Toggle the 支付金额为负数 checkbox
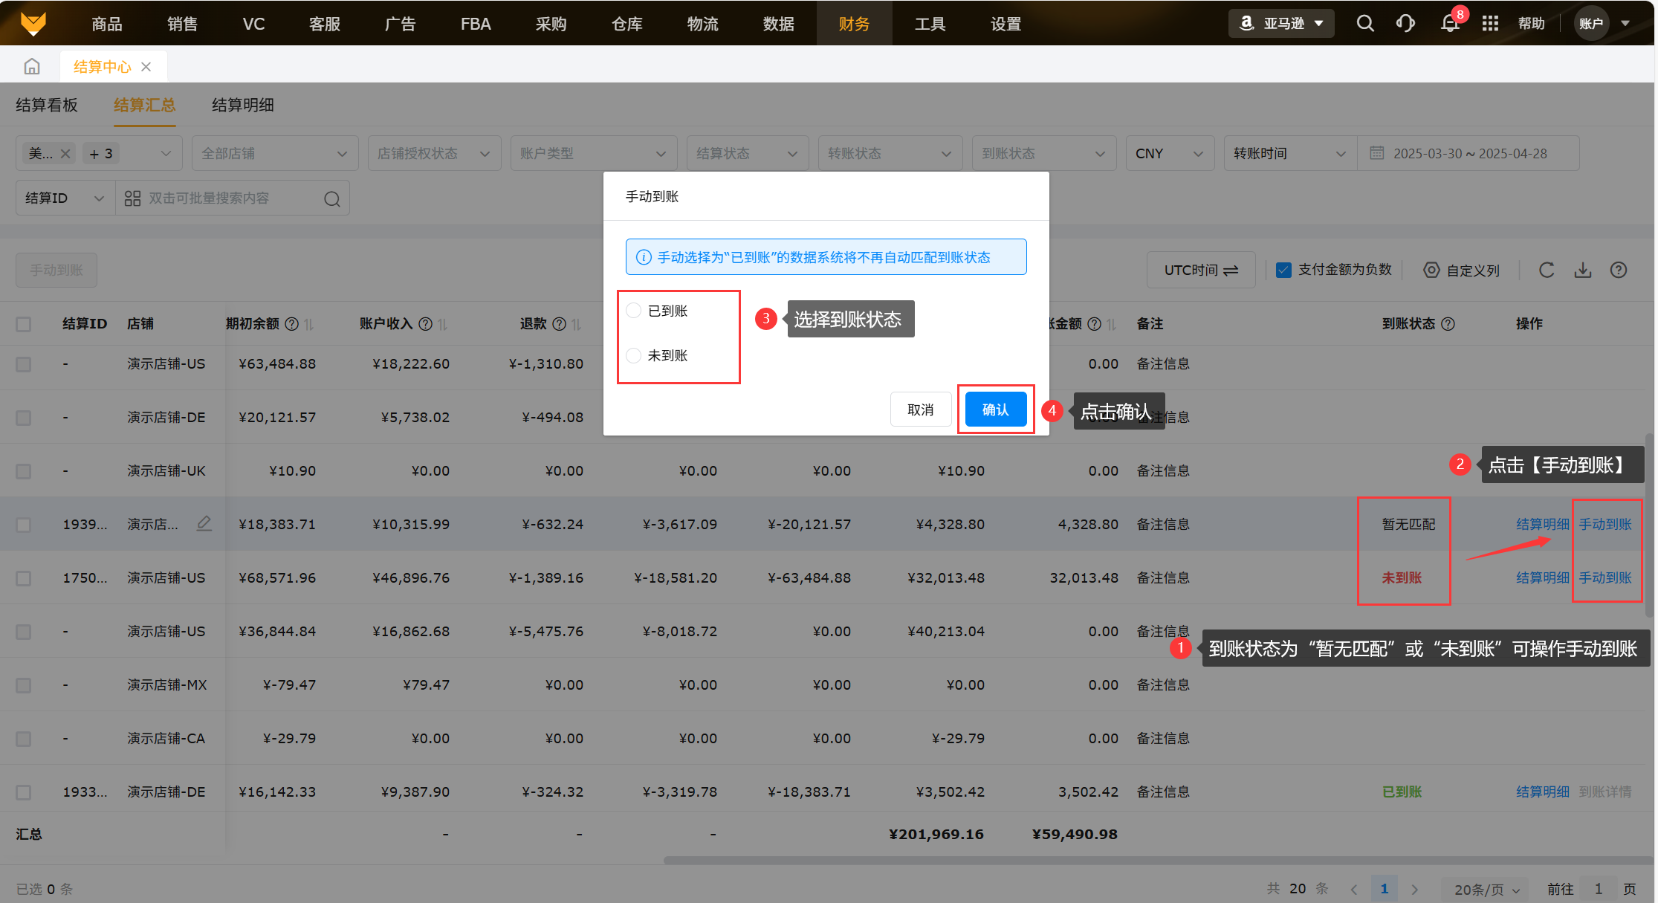This screenshot has height=903, width=1658. coord(1283,270)
